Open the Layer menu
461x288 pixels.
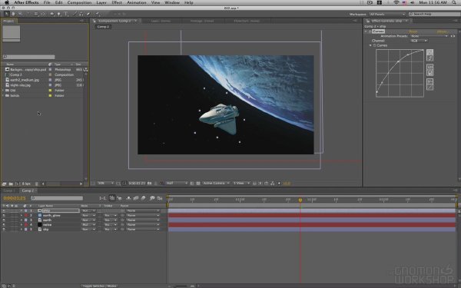(101, 2)
